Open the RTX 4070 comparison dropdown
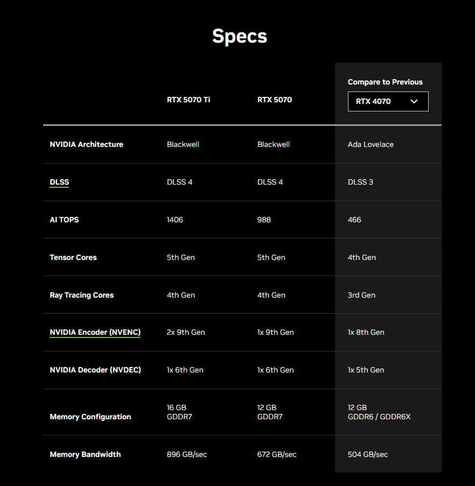The height and width of the screenshot is (486, 475). coord(388,101)
